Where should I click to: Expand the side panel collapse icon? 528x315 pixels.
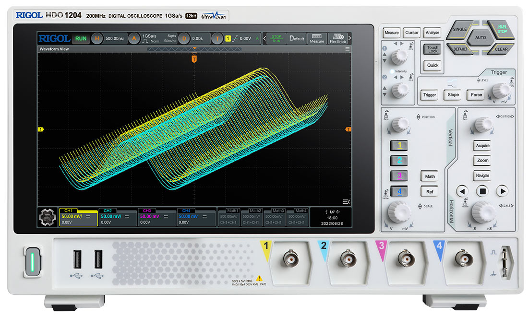pos(347,201)
